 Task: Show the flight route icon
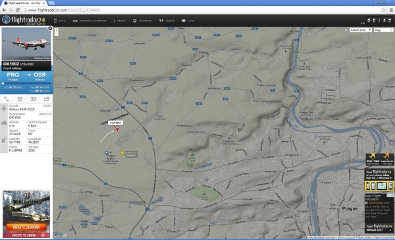pyautogui.click(x=7, y=99)
